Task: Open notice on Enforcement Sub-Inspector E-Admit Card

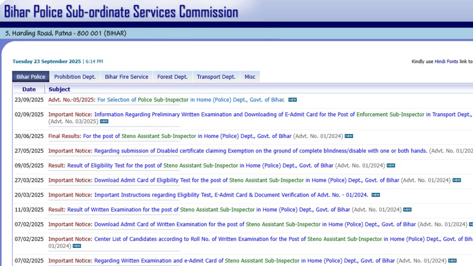Action: click(260, 114)
